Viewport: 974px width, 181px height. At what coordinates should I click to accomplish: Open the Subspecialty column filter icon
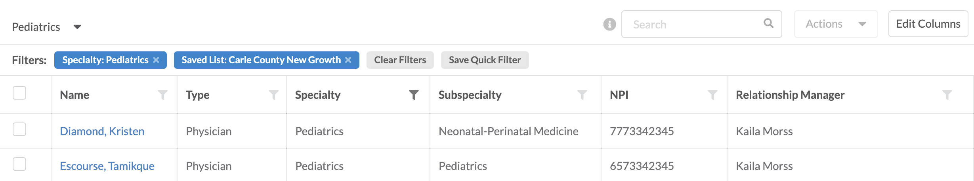point(582,95)
